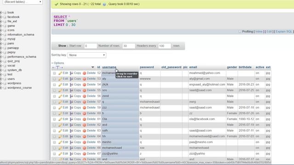Screen dimensions: 294x165
Task: Click the Edit pencil icon for row 61
Action: (60, 119)
